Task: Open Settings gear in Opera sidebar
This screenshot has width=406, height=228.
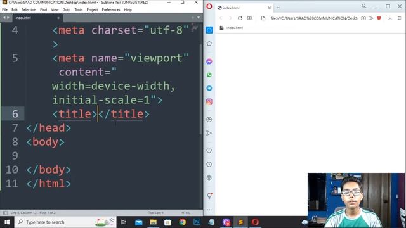Action: (209, 178)
